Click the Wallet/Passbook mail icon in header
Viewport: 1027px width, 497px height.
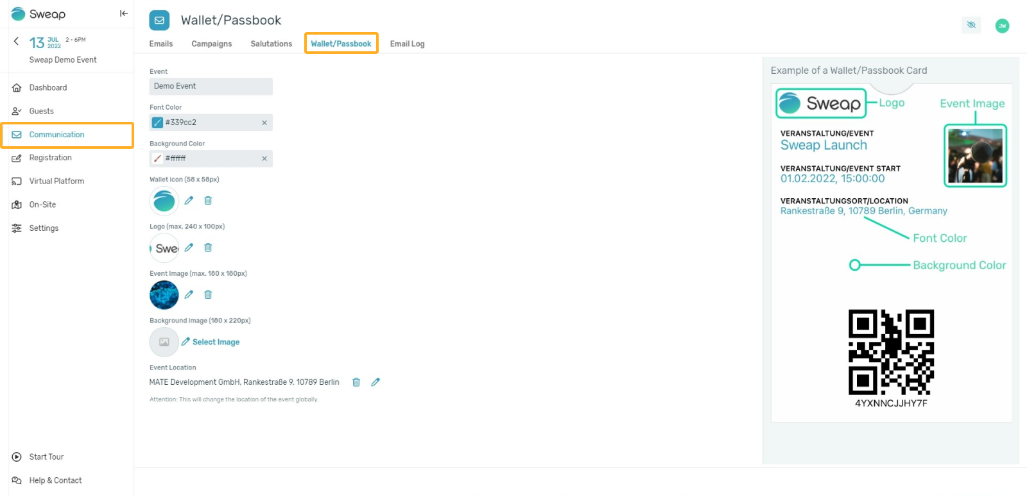[159, 21]
